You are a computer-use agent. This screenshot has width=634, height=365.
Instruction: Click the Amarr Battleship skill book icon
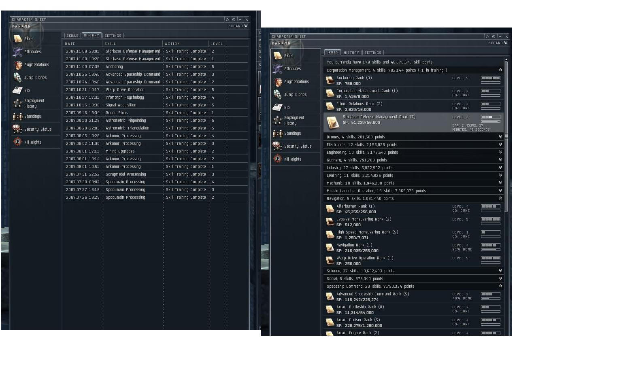click(330, 310)
